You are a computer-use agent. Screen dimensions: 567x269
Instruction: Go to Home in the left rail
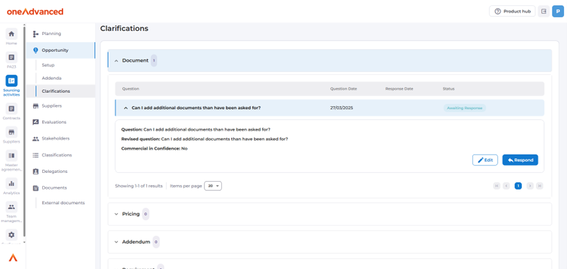(11, 34)
